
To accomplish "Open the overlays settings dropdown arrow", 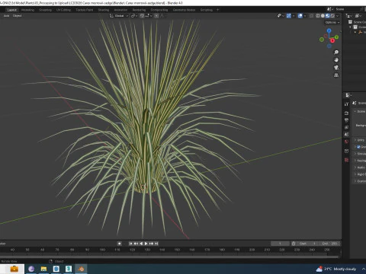I will pyautogui.click(x=305, y=16).
